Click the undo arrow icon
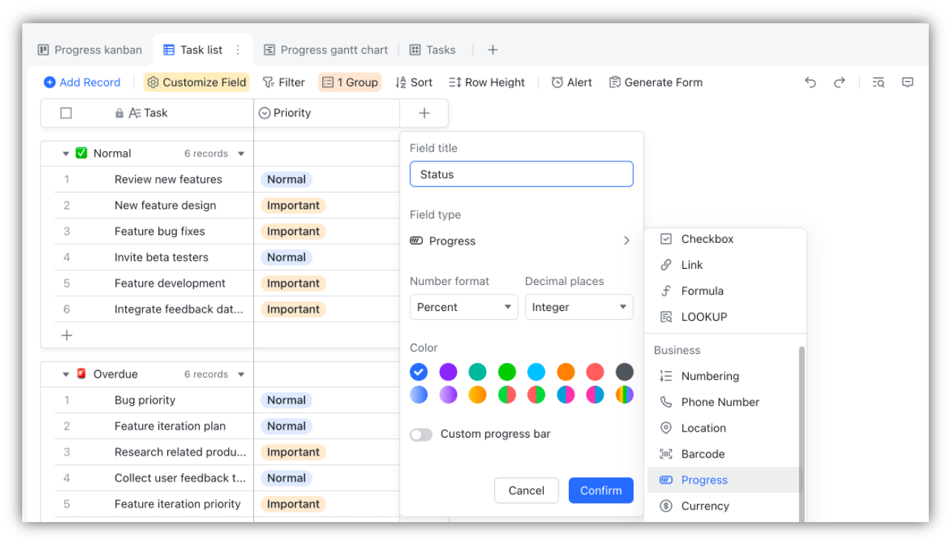Viewport: 951px width, 545px height. pos(810,82)
